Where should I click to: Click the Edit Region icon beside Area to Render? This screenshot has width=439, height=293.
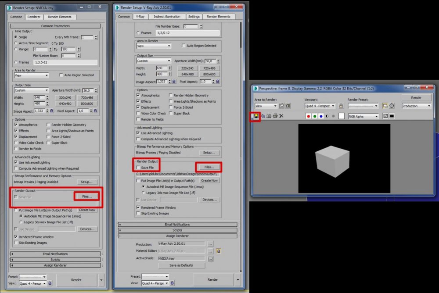[281, 106]
